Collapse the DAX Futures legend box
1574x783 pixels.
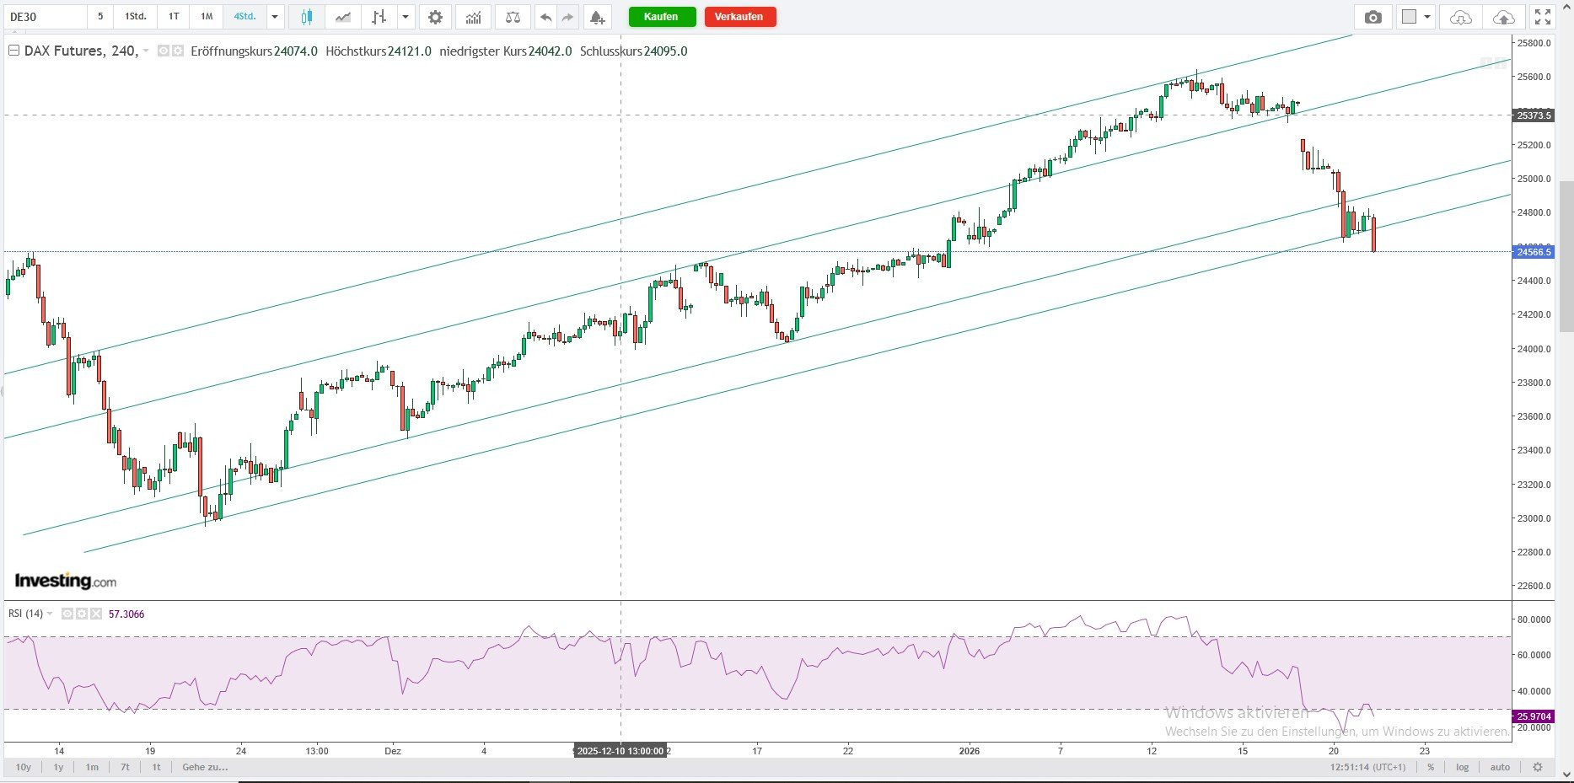click(x=13, y=51)
